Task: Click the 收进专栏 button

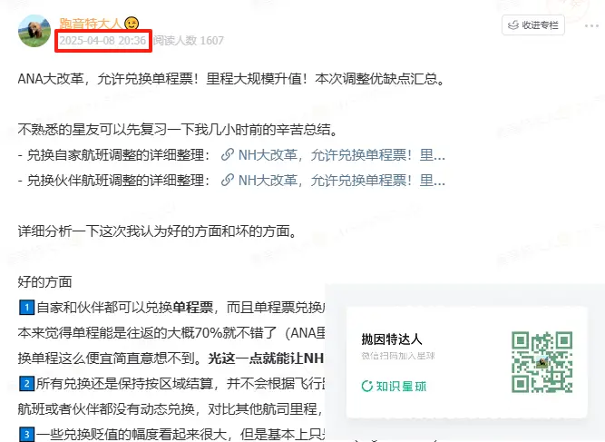Action: click(533, 25)
